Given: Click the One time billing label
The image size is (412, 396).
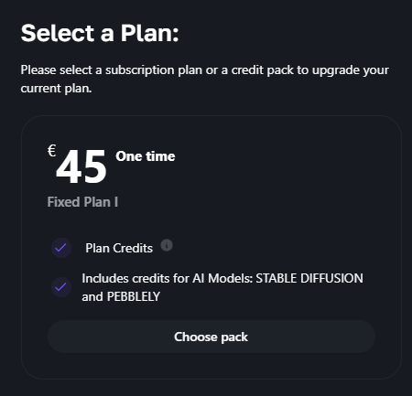Looking at the screenshot, I should pyautogui.click(x=146, y=156).
